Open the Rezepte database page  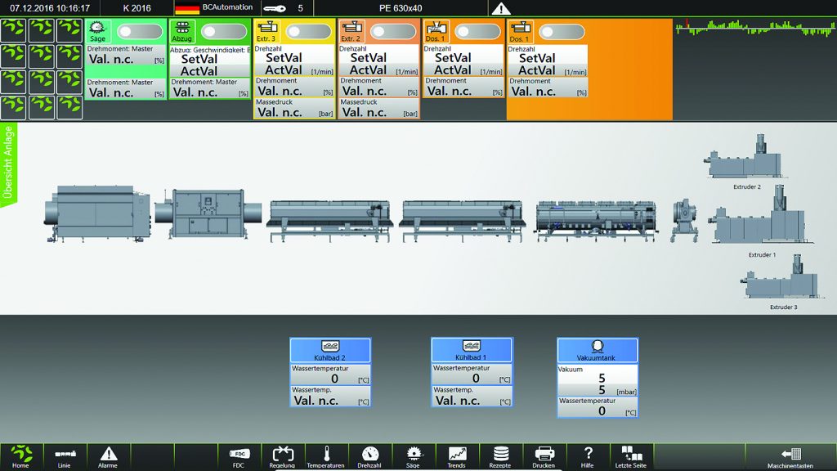(500, 456)
